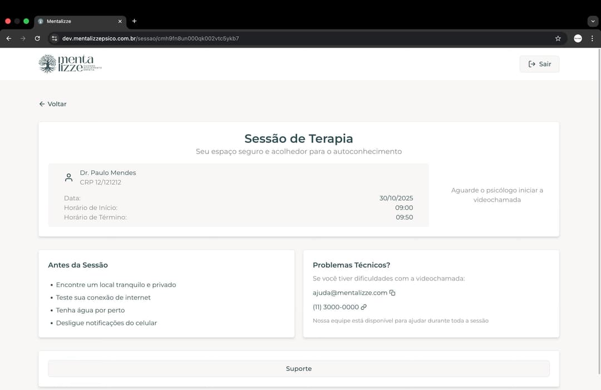Click the copy icon next to ajuda@mentalizze.com
Viewport: 601px width, 390px height.
tap(393, 293)
